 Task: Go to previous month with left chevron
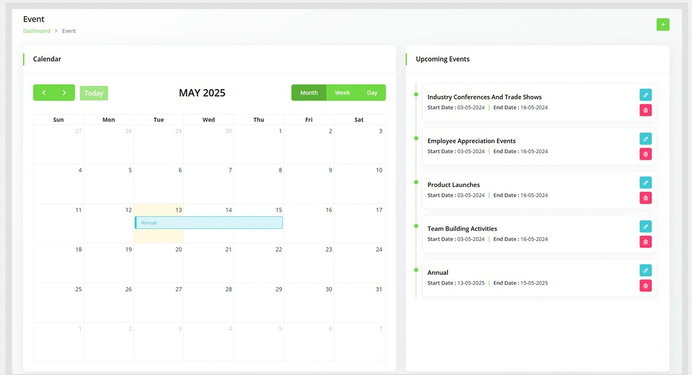tap(44, 93)
